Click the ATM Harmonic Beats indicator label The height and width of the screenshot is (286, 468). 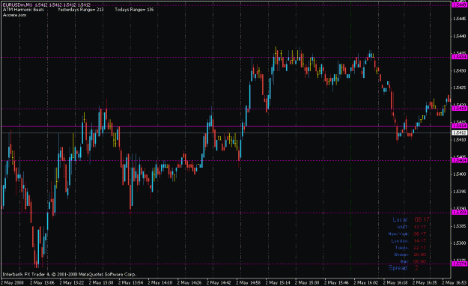(x=23, y=10)
